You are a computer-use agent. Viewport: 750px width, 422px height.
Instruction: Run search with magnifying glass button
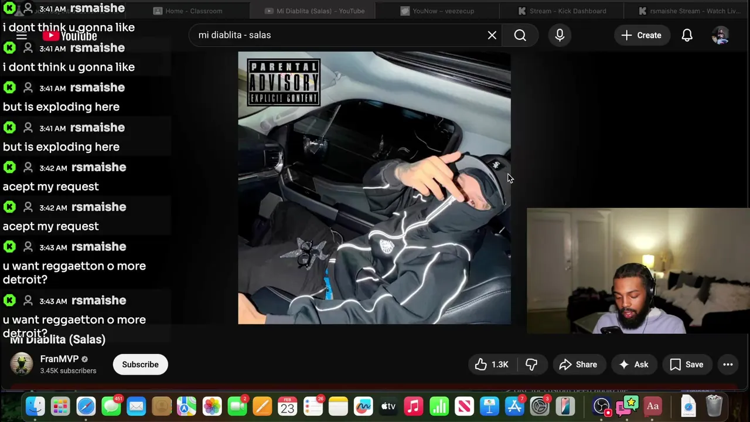click(x=520, y=35)
